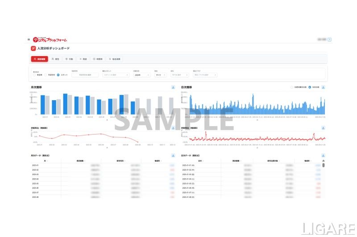Click the red 人流分析ダッシュボード icon

[33, 49]
